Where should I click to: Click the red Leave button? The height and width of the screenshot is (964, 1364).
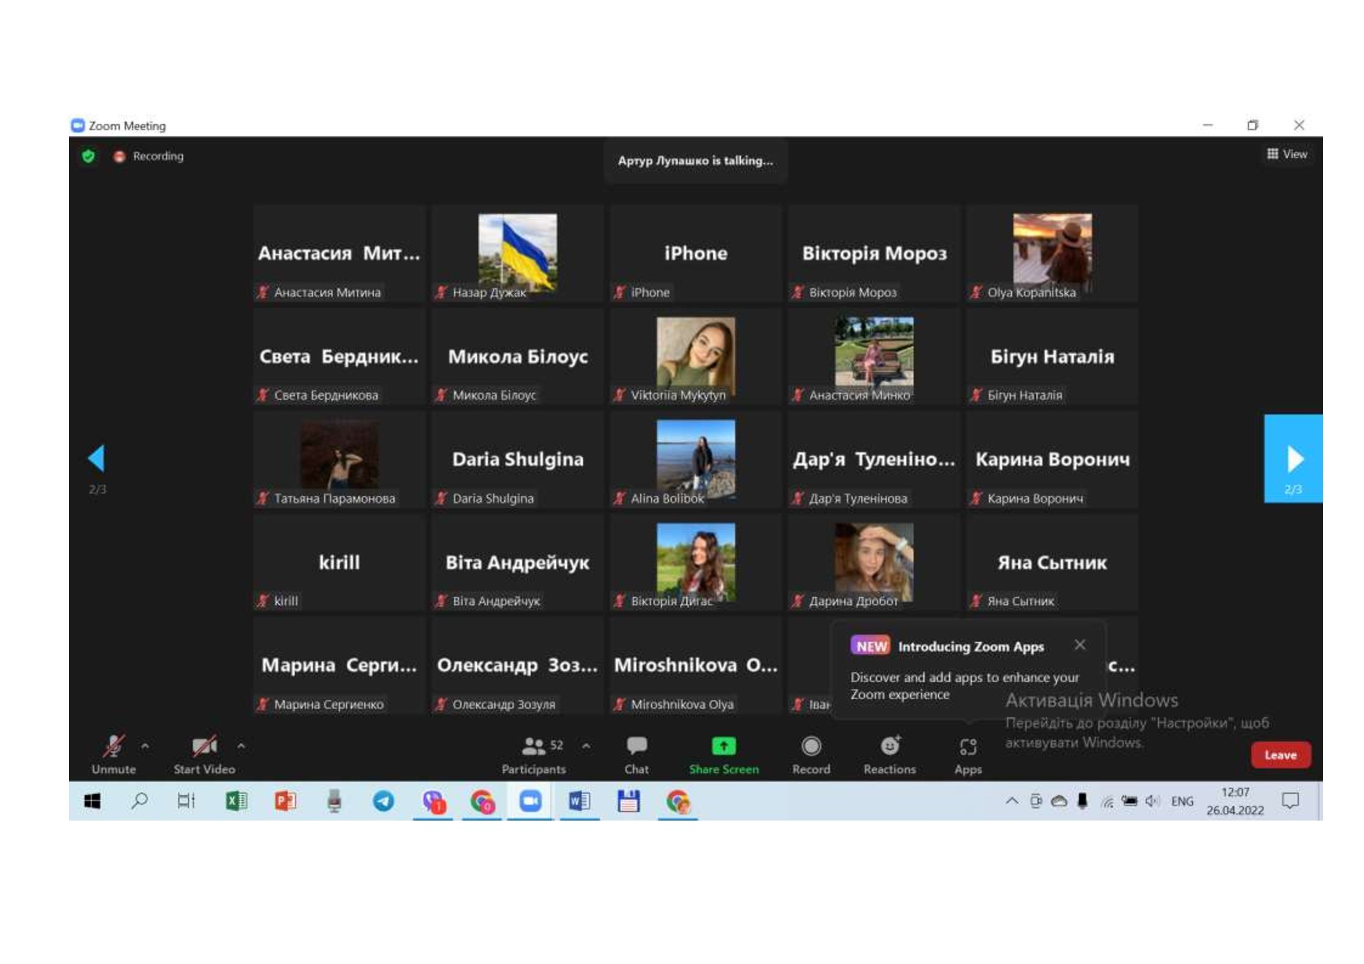click(1280, 755)
